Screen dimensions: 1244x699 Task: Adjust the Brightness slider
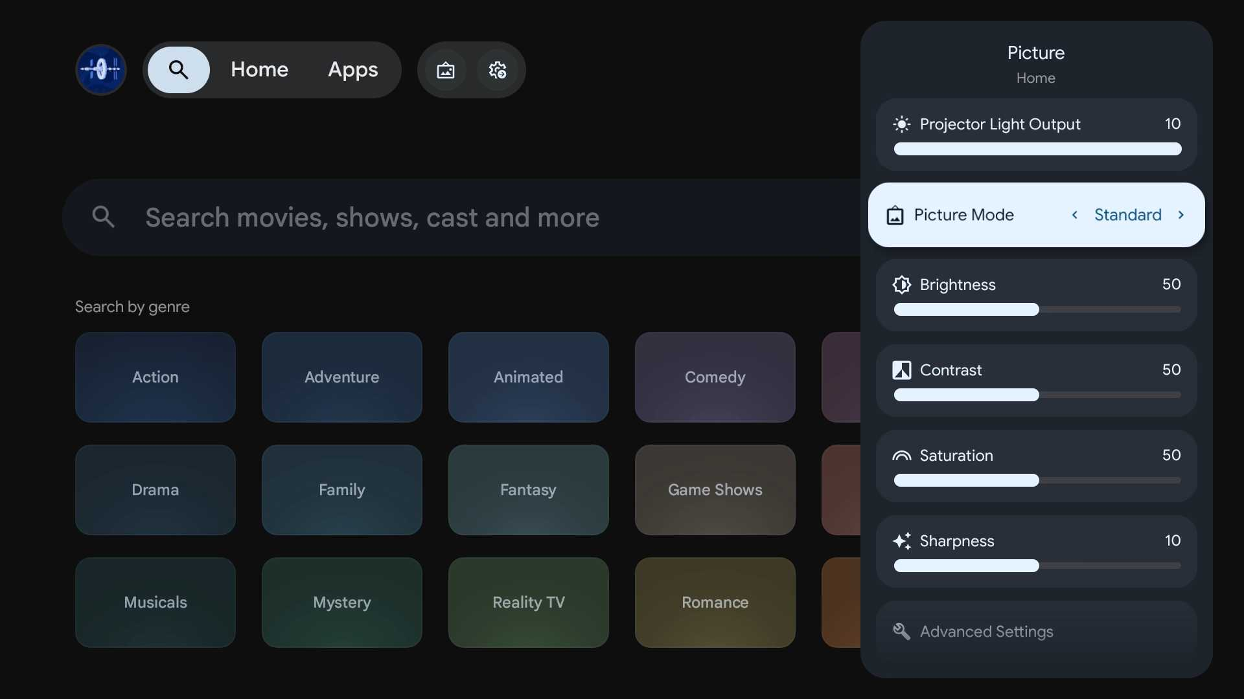coord(1037,309)
